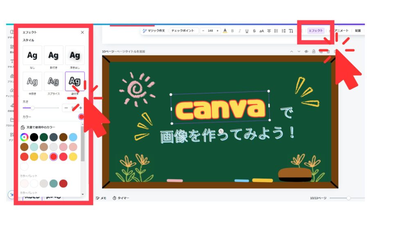Select the 浮き出し lift style
The width and height of the screenshot is (419, 236).
[x=75, y=55]
